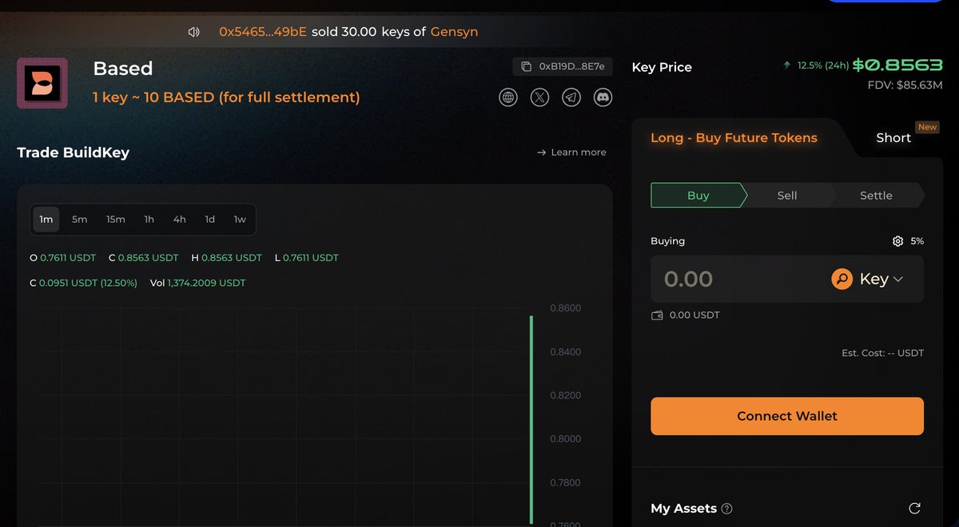Click the green candlestick on chart
This screenshot has height=527, width=959.
pyautogui.click(x=531, y=419)
